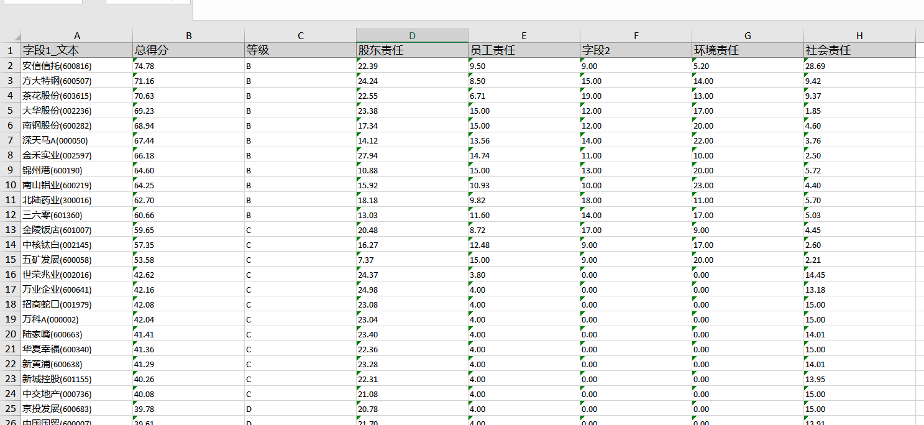Select cell 中交地产(000736)

coord(77,393)
